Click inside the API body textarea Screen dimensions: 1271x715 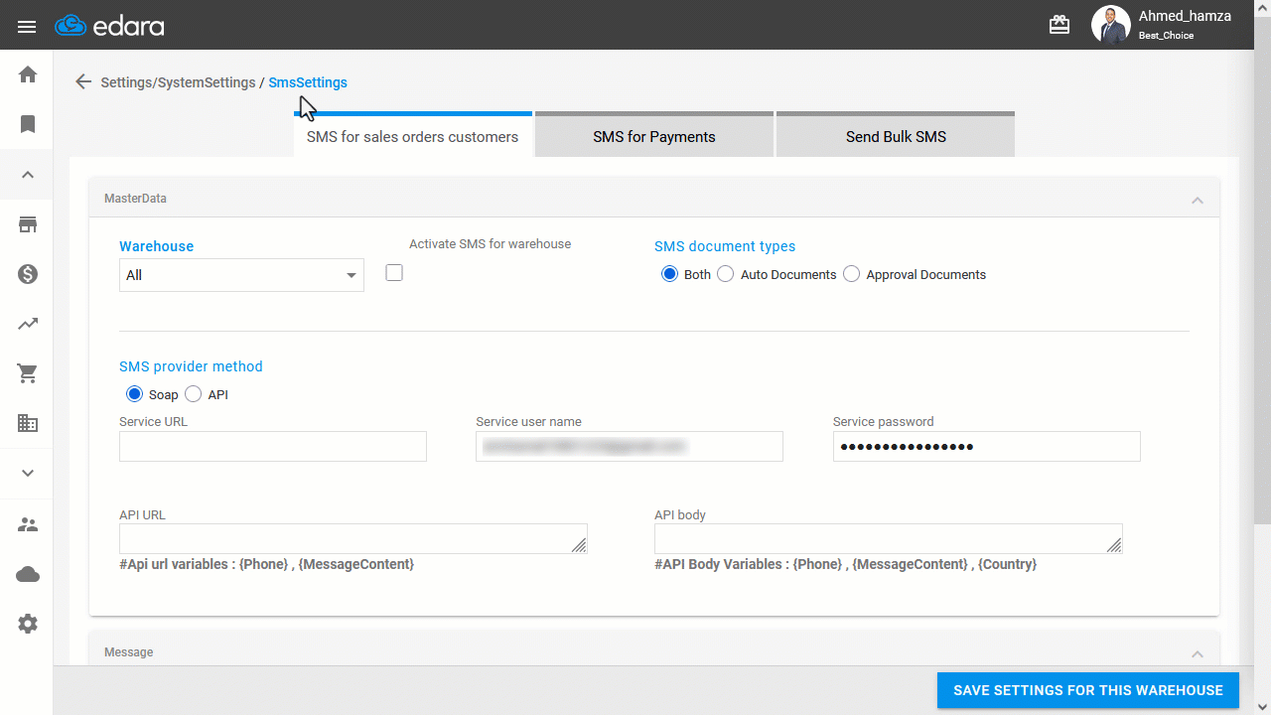(x=889, y=538)
